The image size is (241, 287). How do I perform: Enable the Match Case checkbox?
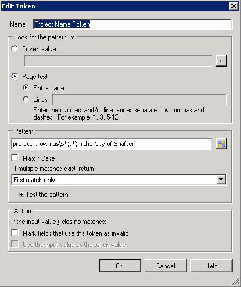pyautogui.click(x=15, y=158)
